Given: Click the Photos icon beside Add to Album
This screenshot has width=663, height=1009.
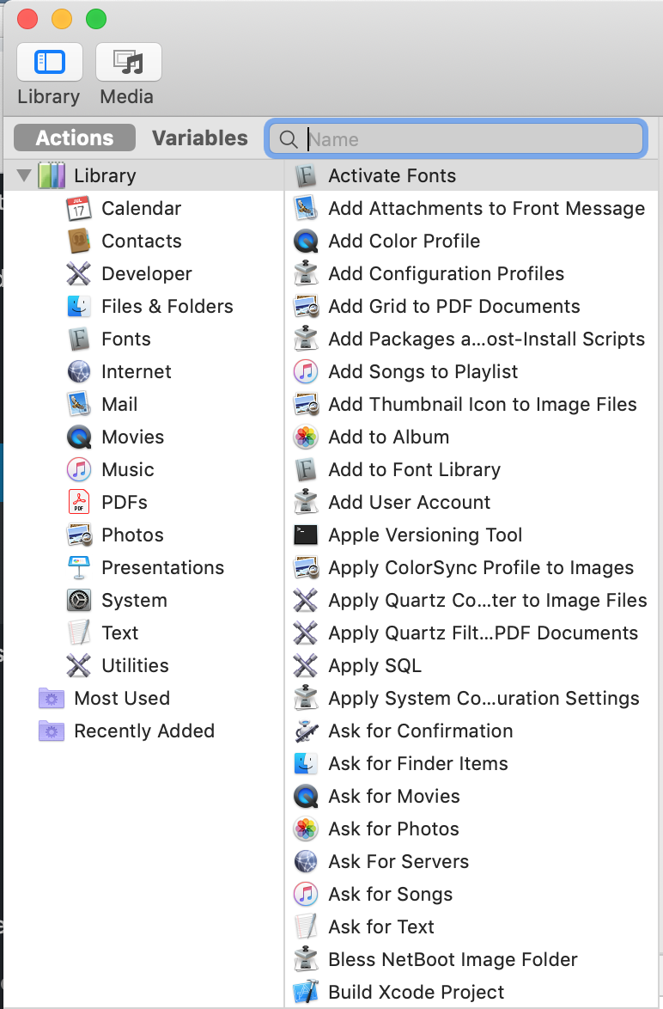Looking at the screenshot, I should [x=306, y=437].
